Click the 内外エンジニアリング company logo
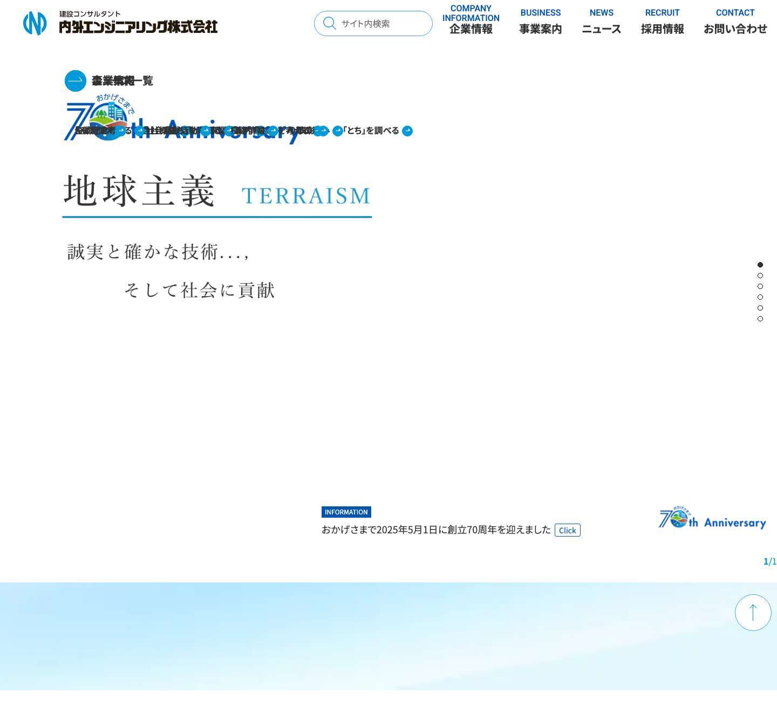The width and height of the screenshot is (777, 728). [120, 23]
